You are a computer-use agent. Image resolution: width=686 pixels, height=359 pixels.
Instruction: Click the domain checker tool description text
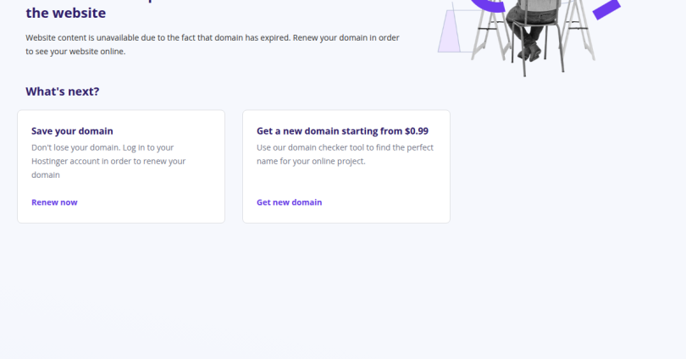[346, 154]
